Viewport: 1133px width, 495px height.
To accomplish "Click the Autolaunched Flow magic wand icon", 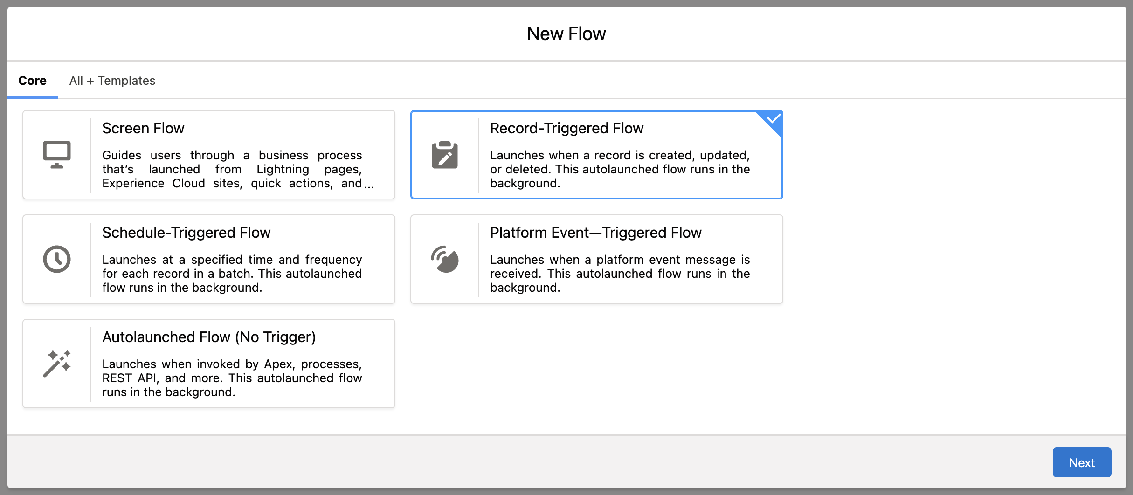I will pyautogui.click(x=57, y=364).
